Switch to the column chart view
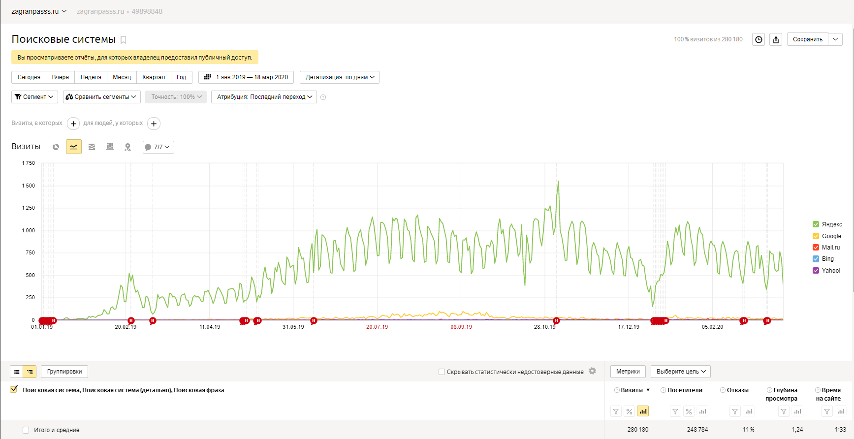This screenshot has width=854, height=439. click(110, 147)
